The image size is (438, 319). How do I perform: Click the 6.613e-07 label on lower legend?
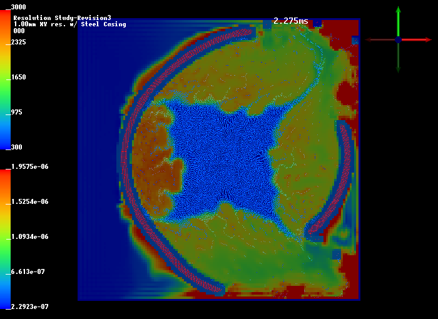tap(28, 272)
